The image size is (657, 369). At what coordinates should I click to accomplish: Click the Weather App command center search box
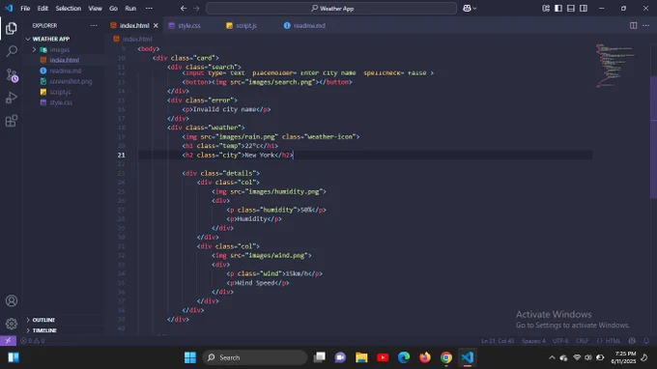[x=331, y=9]
